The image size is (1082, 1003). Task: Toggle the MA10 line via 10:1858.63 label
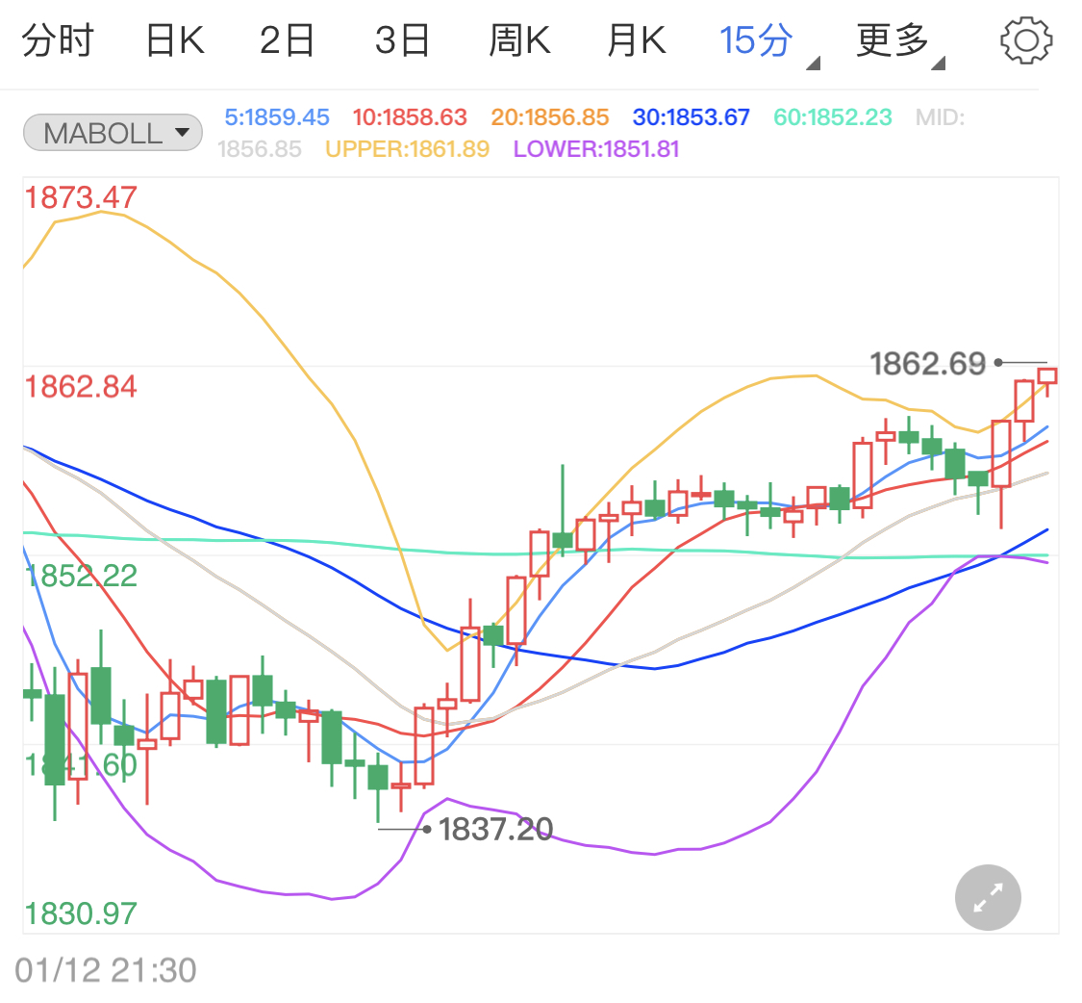point(410,116)
